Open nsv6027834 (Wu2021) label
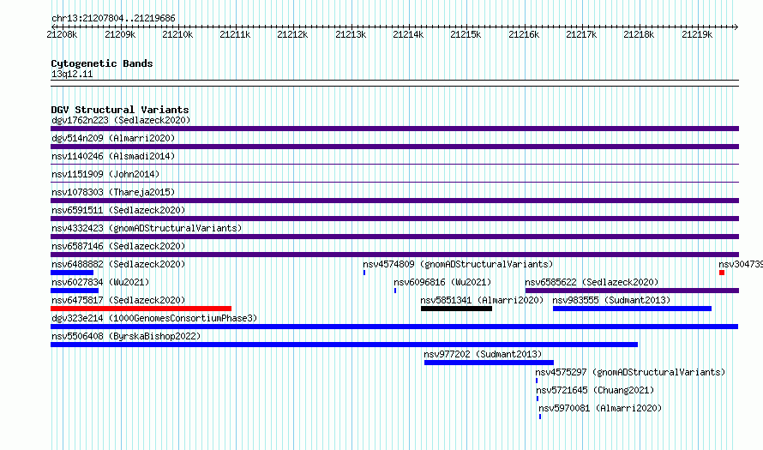763x450 pixels. (x=100, y=282)
